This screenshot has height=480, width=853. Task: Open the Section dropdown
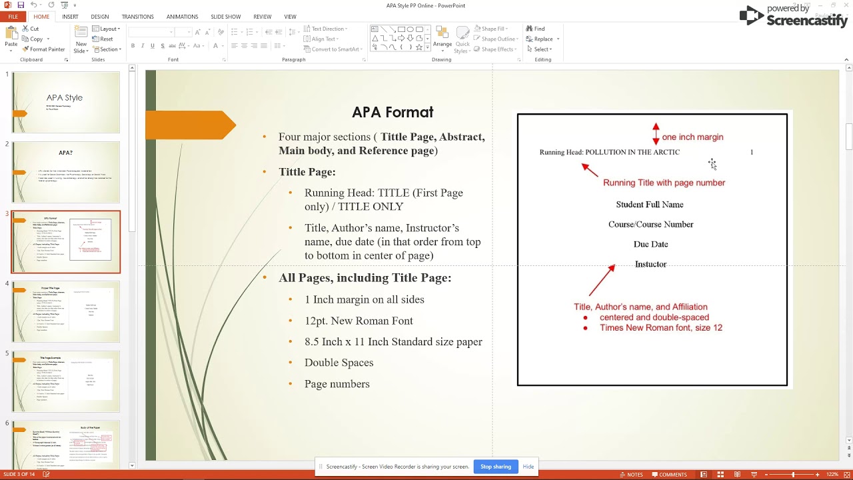(x=107, y=49)
